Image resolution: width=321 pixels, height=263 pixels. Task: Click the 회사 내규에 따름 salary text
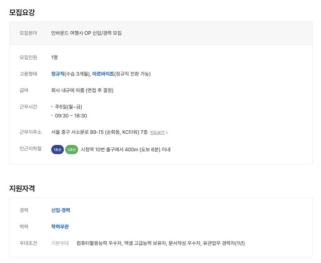[x=82, y=90]
